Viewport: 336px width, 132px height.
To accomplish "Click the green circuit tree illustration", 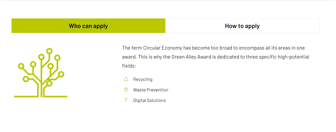I will [41, 73].
